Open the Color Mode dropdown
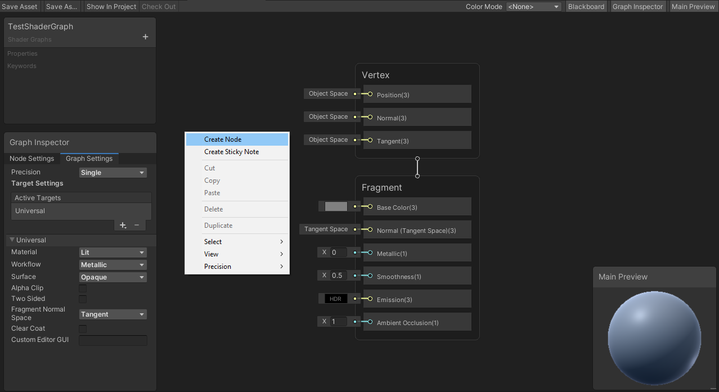719x392 pixels. 533,7
